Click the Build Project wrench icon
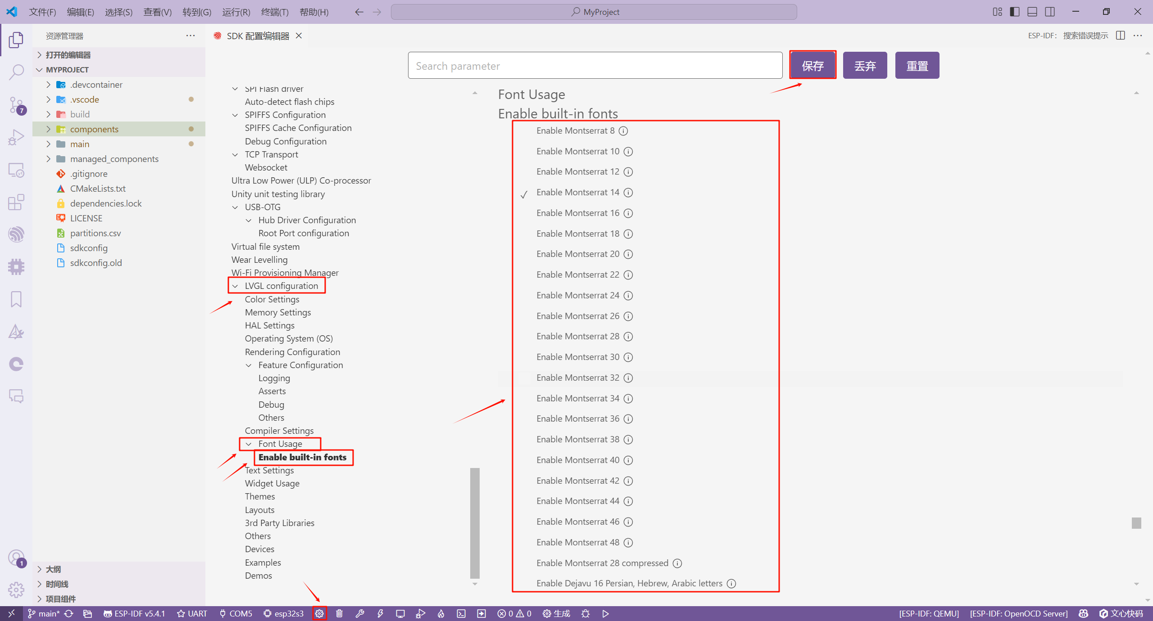1153x621 pixels. tap(360, 613)
